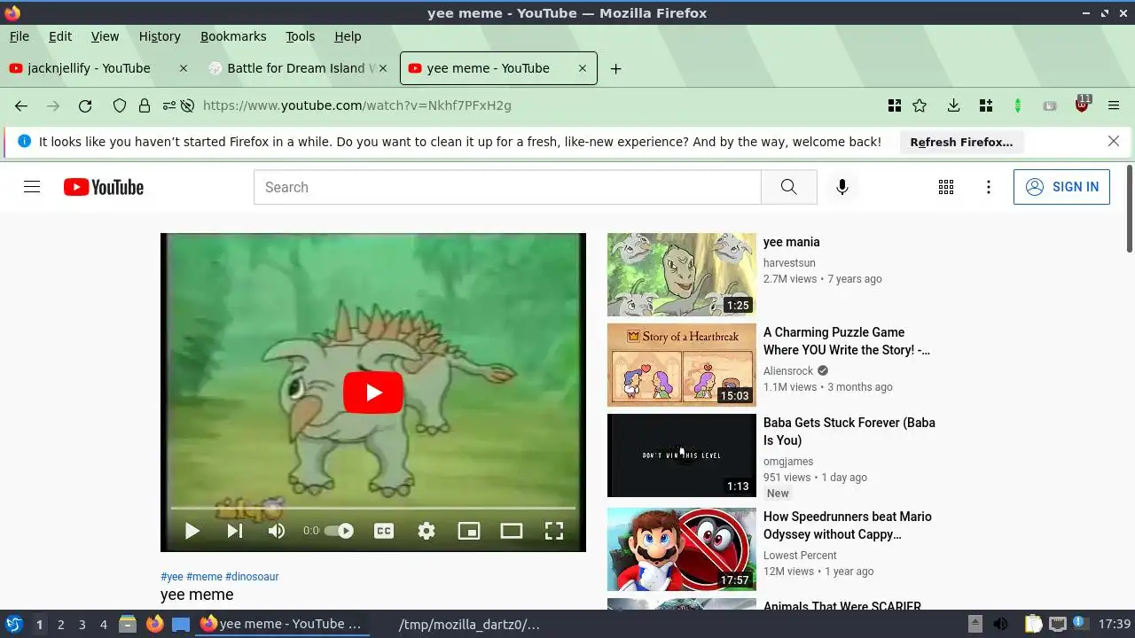
Task: Click the #dinosoaur hashtag link
Action: point(252,577)
